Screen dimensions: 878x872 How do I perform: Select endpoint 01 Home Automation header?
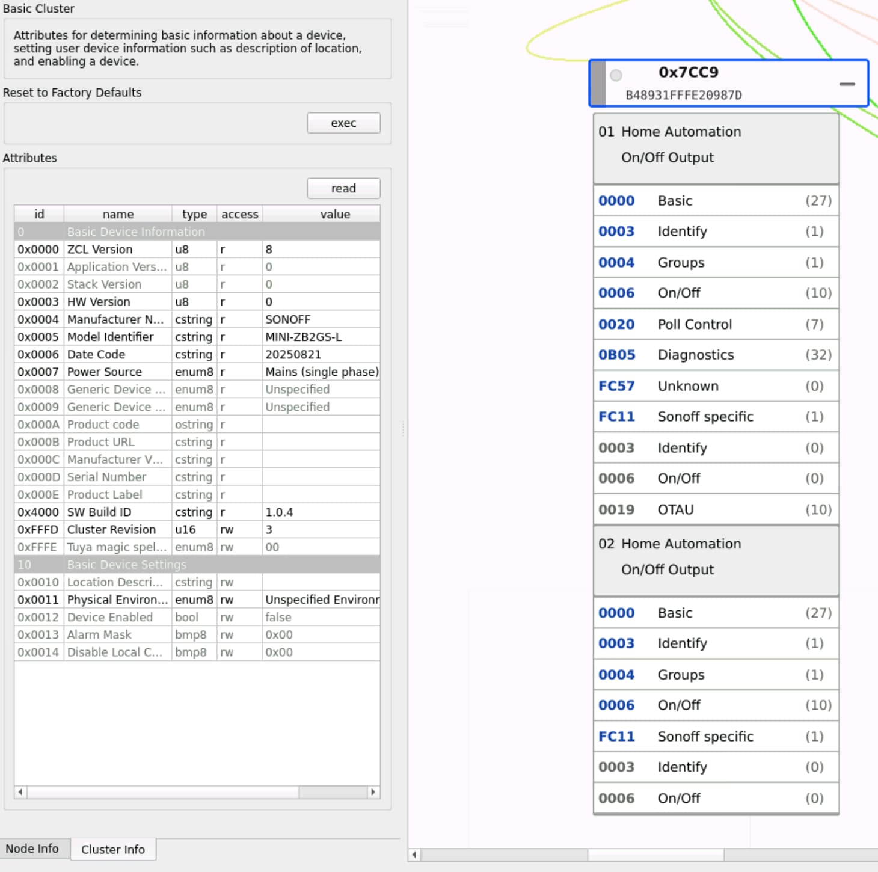pyautogui.click(x=715, y=145)
